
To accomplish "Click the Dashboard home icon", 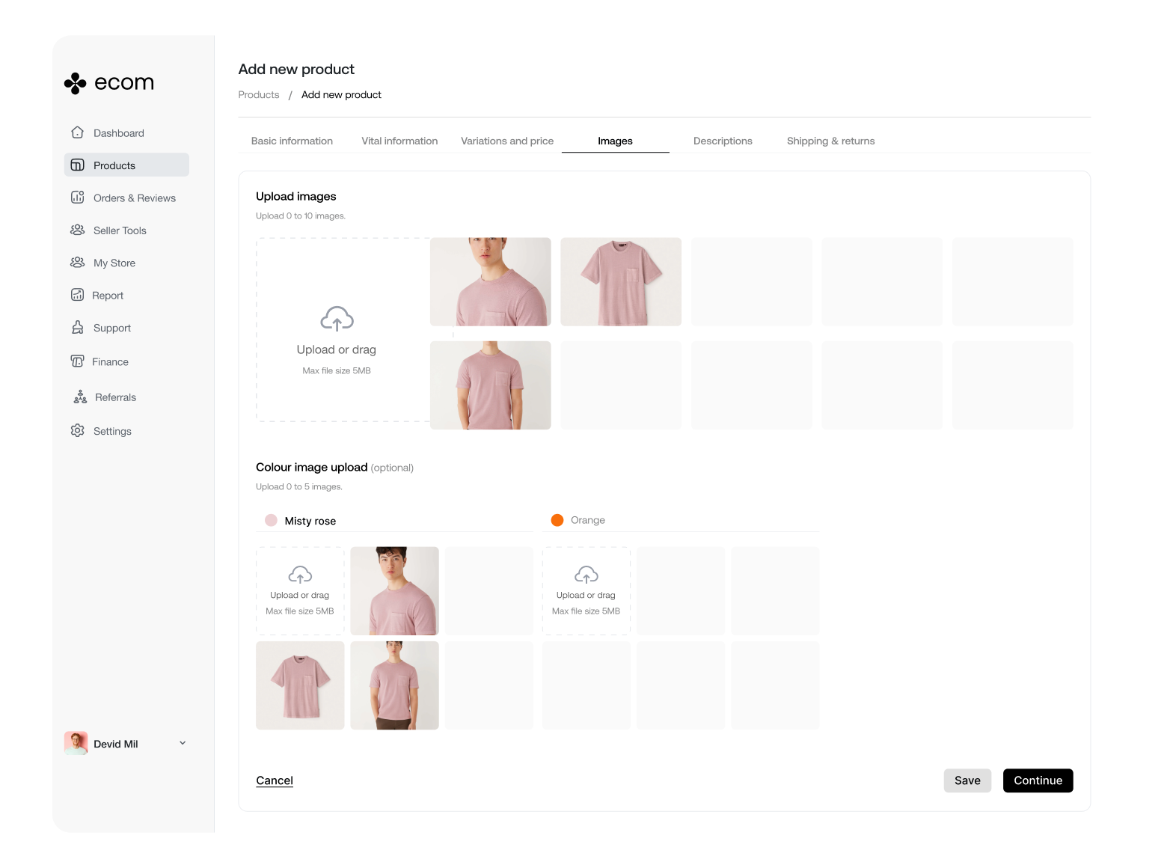I will tap(77, 132).
